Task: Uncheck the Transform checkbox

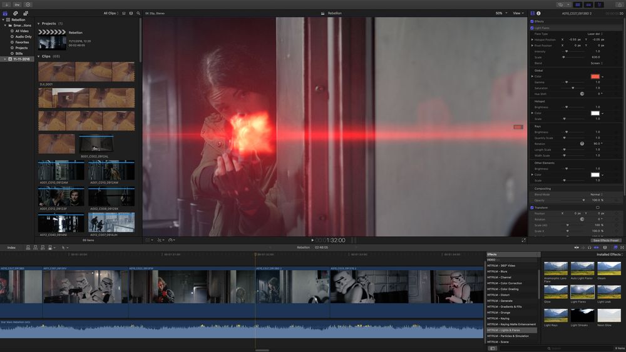Action: click(531, 208)
